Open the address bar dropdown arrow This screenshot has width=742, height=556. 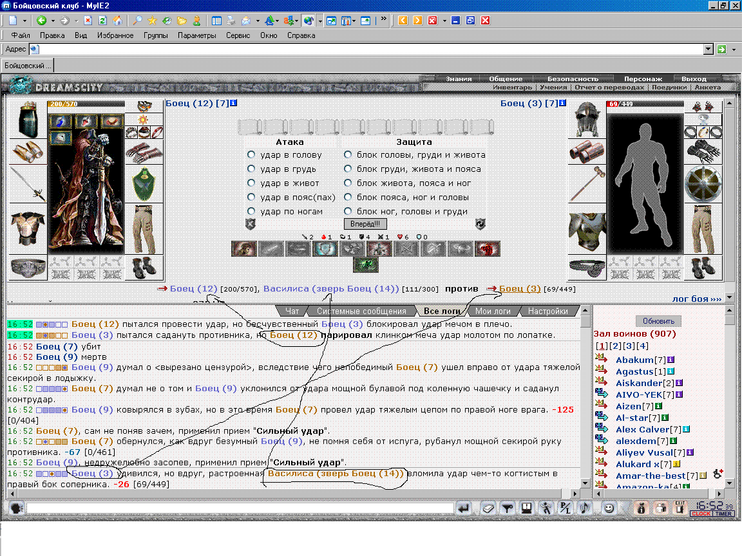tap(709, 49)
